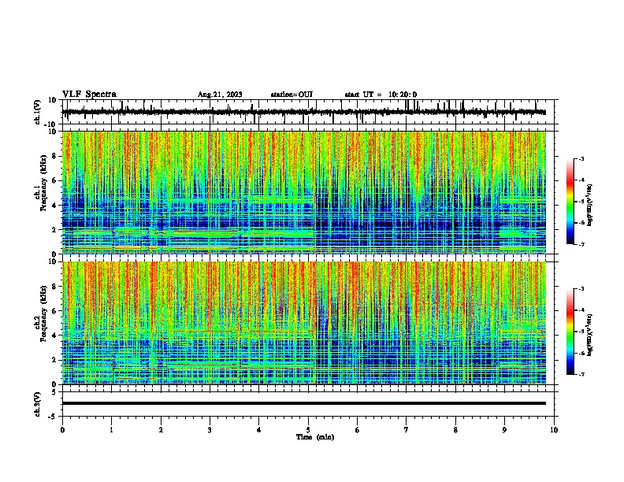624x482 pixels.
Task: Click the ch.2 spectrogram colour scale bar
Action: (570, 332)
